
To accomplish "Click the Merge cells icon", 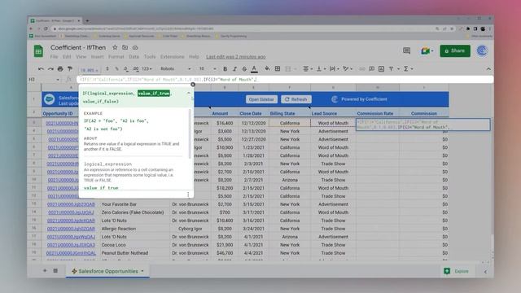I will pos(288,68).
